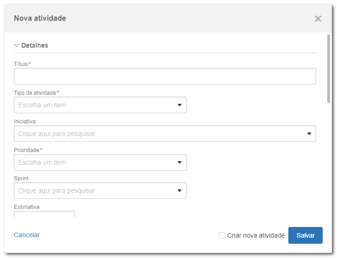Click the Tipo de atividade label
This screenshot has width=337, height=258.
point(35,93)
